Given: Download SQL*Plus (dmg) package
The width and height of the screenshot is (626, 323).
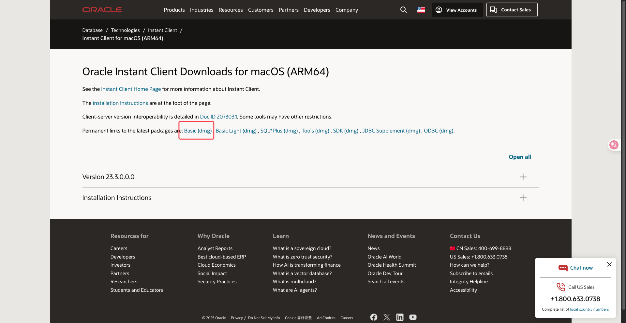Looking at the screenshot, I should click(279, 131).
